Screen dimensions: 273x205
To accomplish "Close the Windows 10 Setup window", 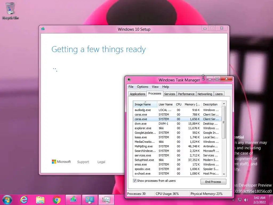I will [222, 28].
